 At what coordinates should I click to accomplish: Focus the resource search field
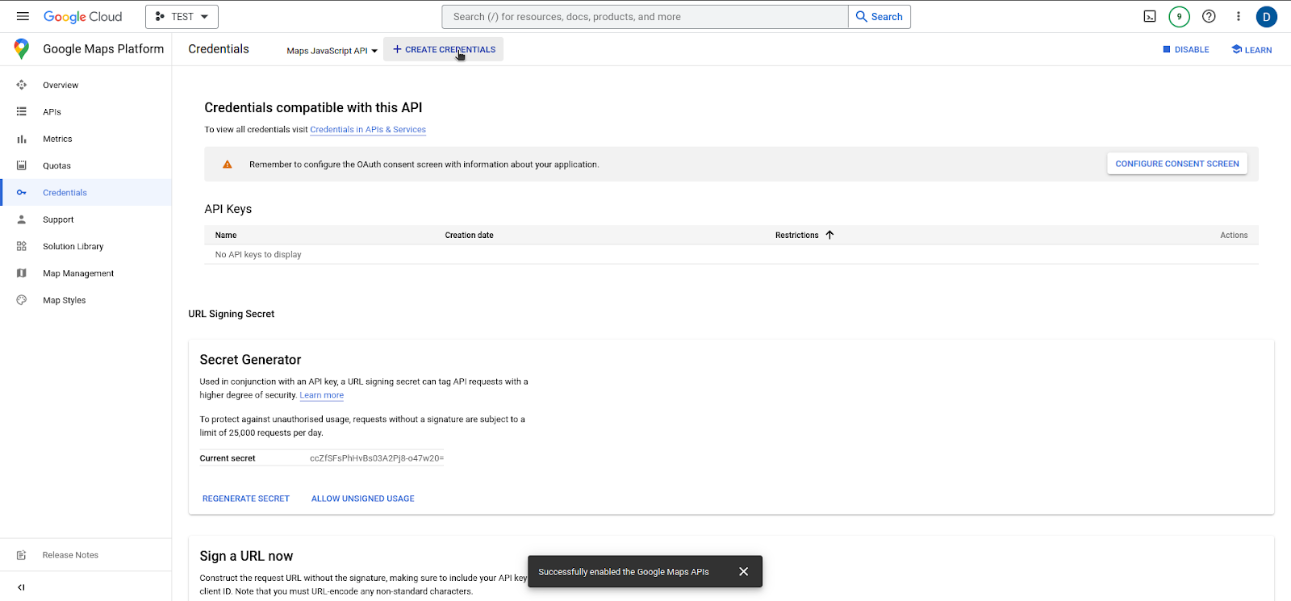(645, 17)
